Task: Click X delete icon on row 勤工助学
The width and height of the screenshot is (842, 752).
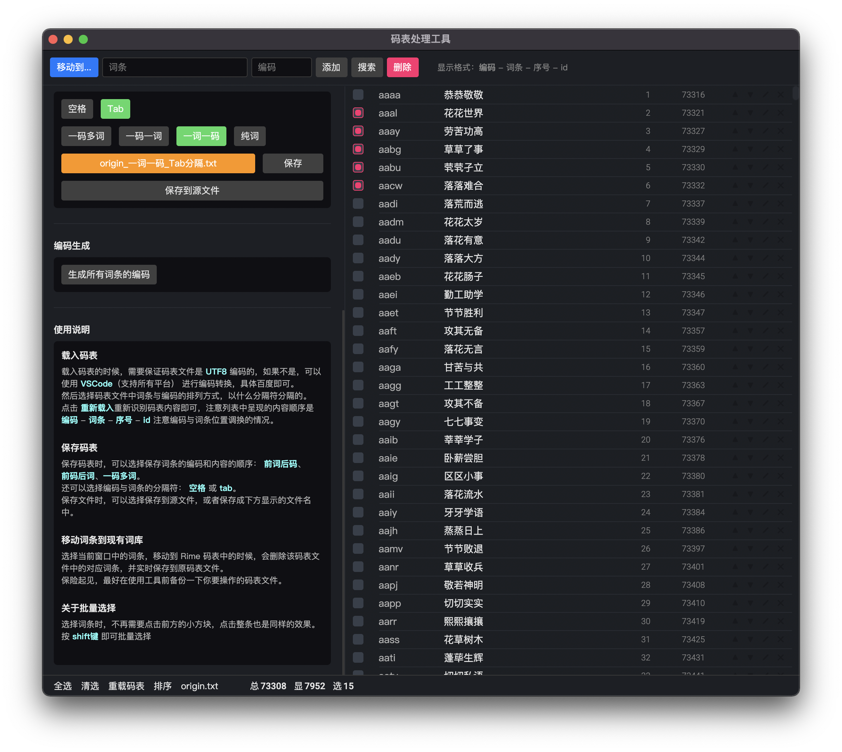Action: click(x=781, y=295)
